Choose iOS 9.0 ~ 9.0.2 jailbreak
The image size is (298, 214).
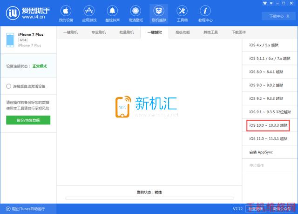point(270,85)
